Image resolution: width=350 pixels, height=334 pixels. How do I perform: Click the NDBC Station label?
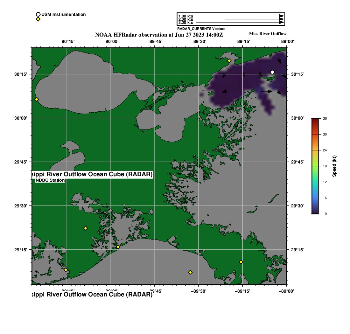coord(50,180)
